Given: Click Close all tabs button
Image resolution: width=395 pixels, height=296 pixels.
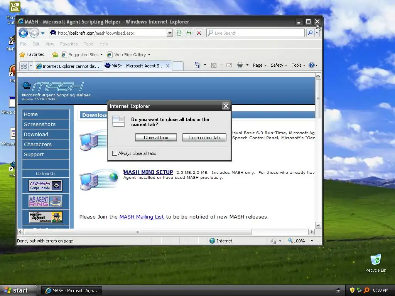Looking at the screenshot, I should click(x=156, y=138).
